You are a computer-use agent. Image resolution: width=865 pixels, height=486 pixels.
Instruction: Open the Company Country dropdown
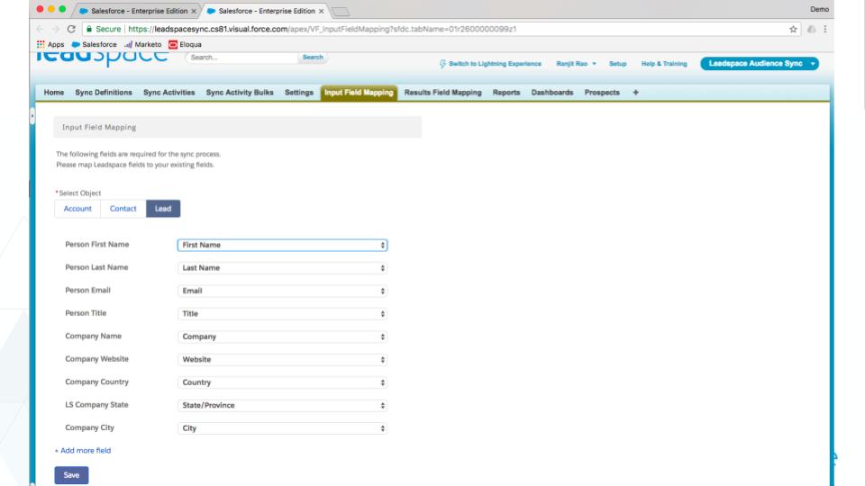[282, 382]
